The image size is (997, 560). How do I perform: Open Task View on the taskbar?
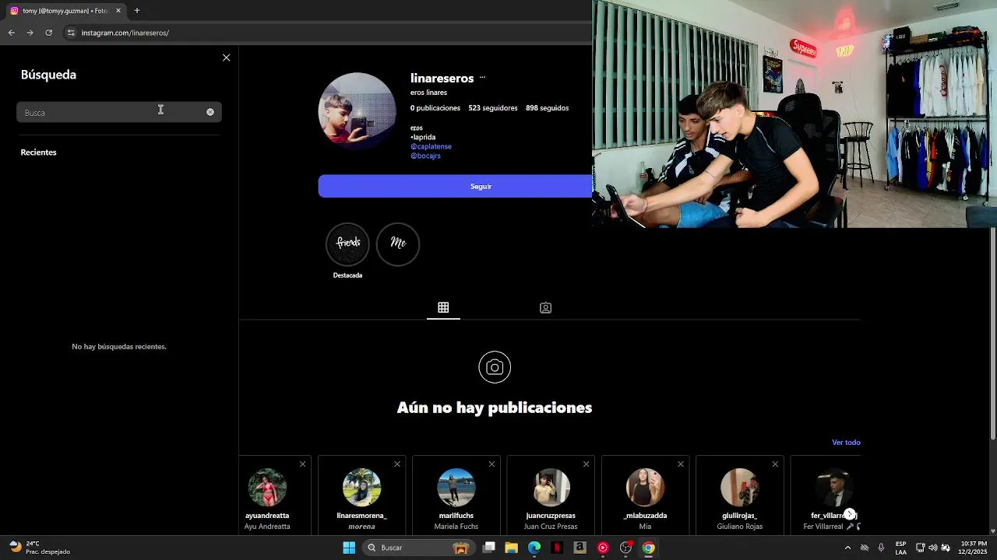click(489, 548)
